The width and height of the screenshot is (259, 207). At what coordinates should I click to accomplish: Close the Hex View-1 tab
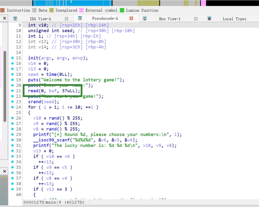click(196, 19)
